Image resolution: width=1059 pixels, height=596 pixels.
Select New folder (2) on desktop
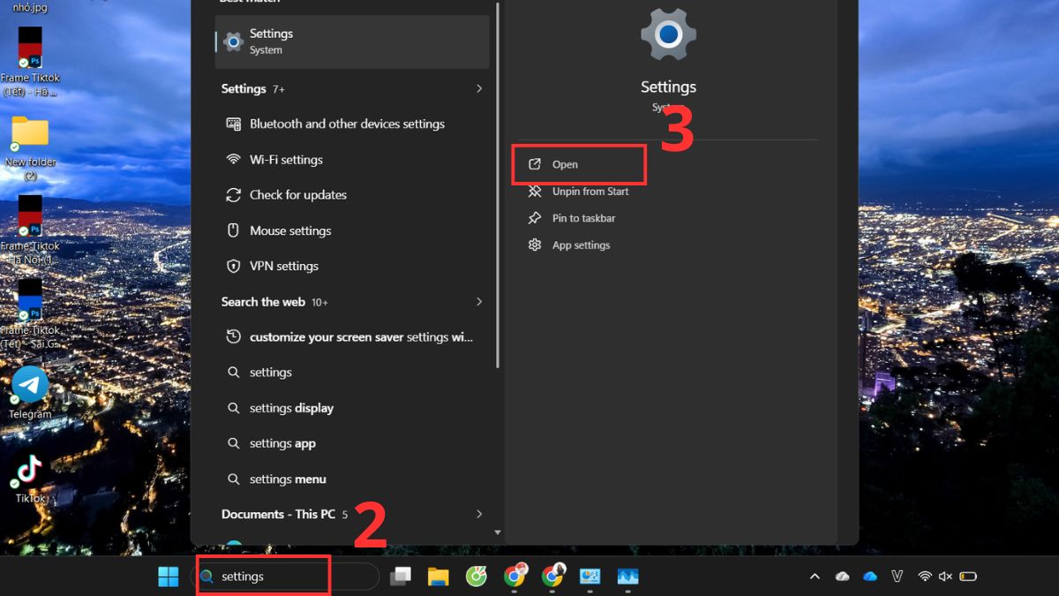(x=30, y=148)
